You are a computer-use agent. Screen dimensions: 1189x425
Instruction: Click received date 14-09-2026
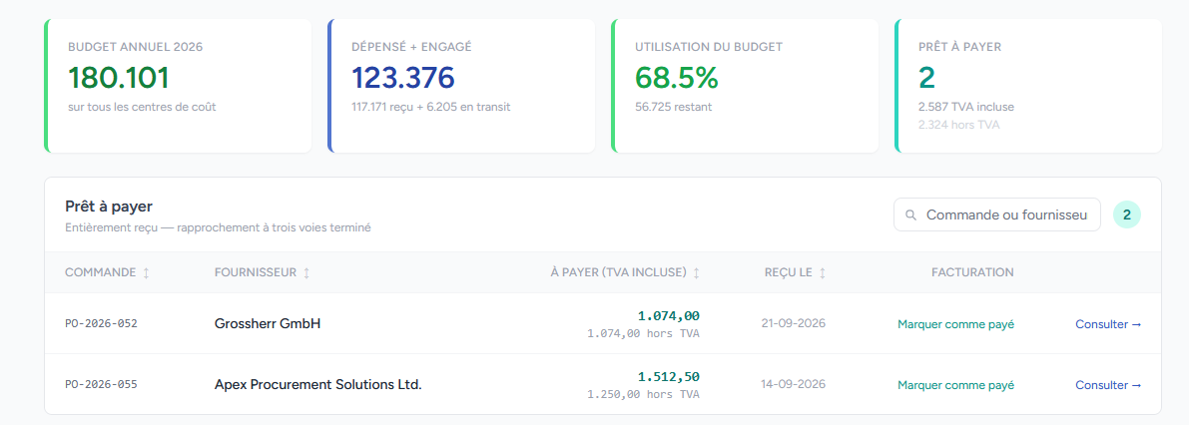(794, 384)
